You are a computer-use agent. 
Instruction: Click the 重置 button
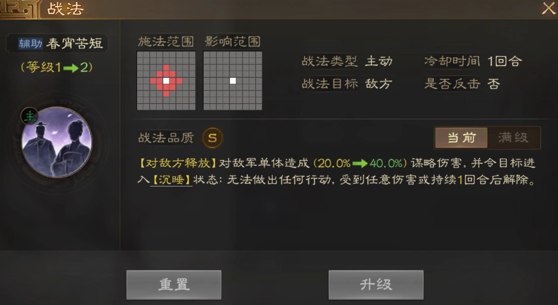(x=174, y=285)
